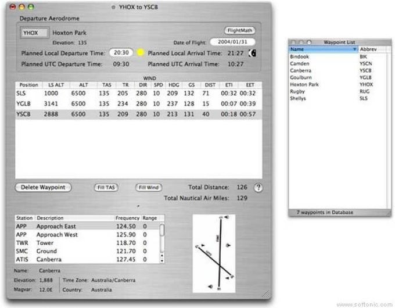395x308 pixels.
Task: Click the moon phase icon by arrival time
Action: tap(253, 53)
